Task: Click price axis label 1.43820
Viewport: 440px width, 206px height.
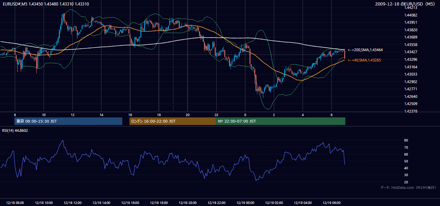Action: click(411, 30)
